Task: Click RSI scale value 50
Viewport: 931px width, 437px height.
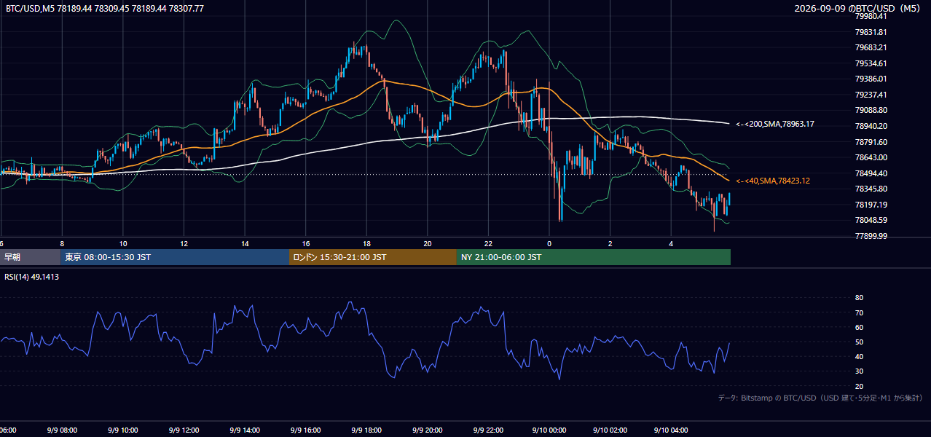Action: point(859,342)
